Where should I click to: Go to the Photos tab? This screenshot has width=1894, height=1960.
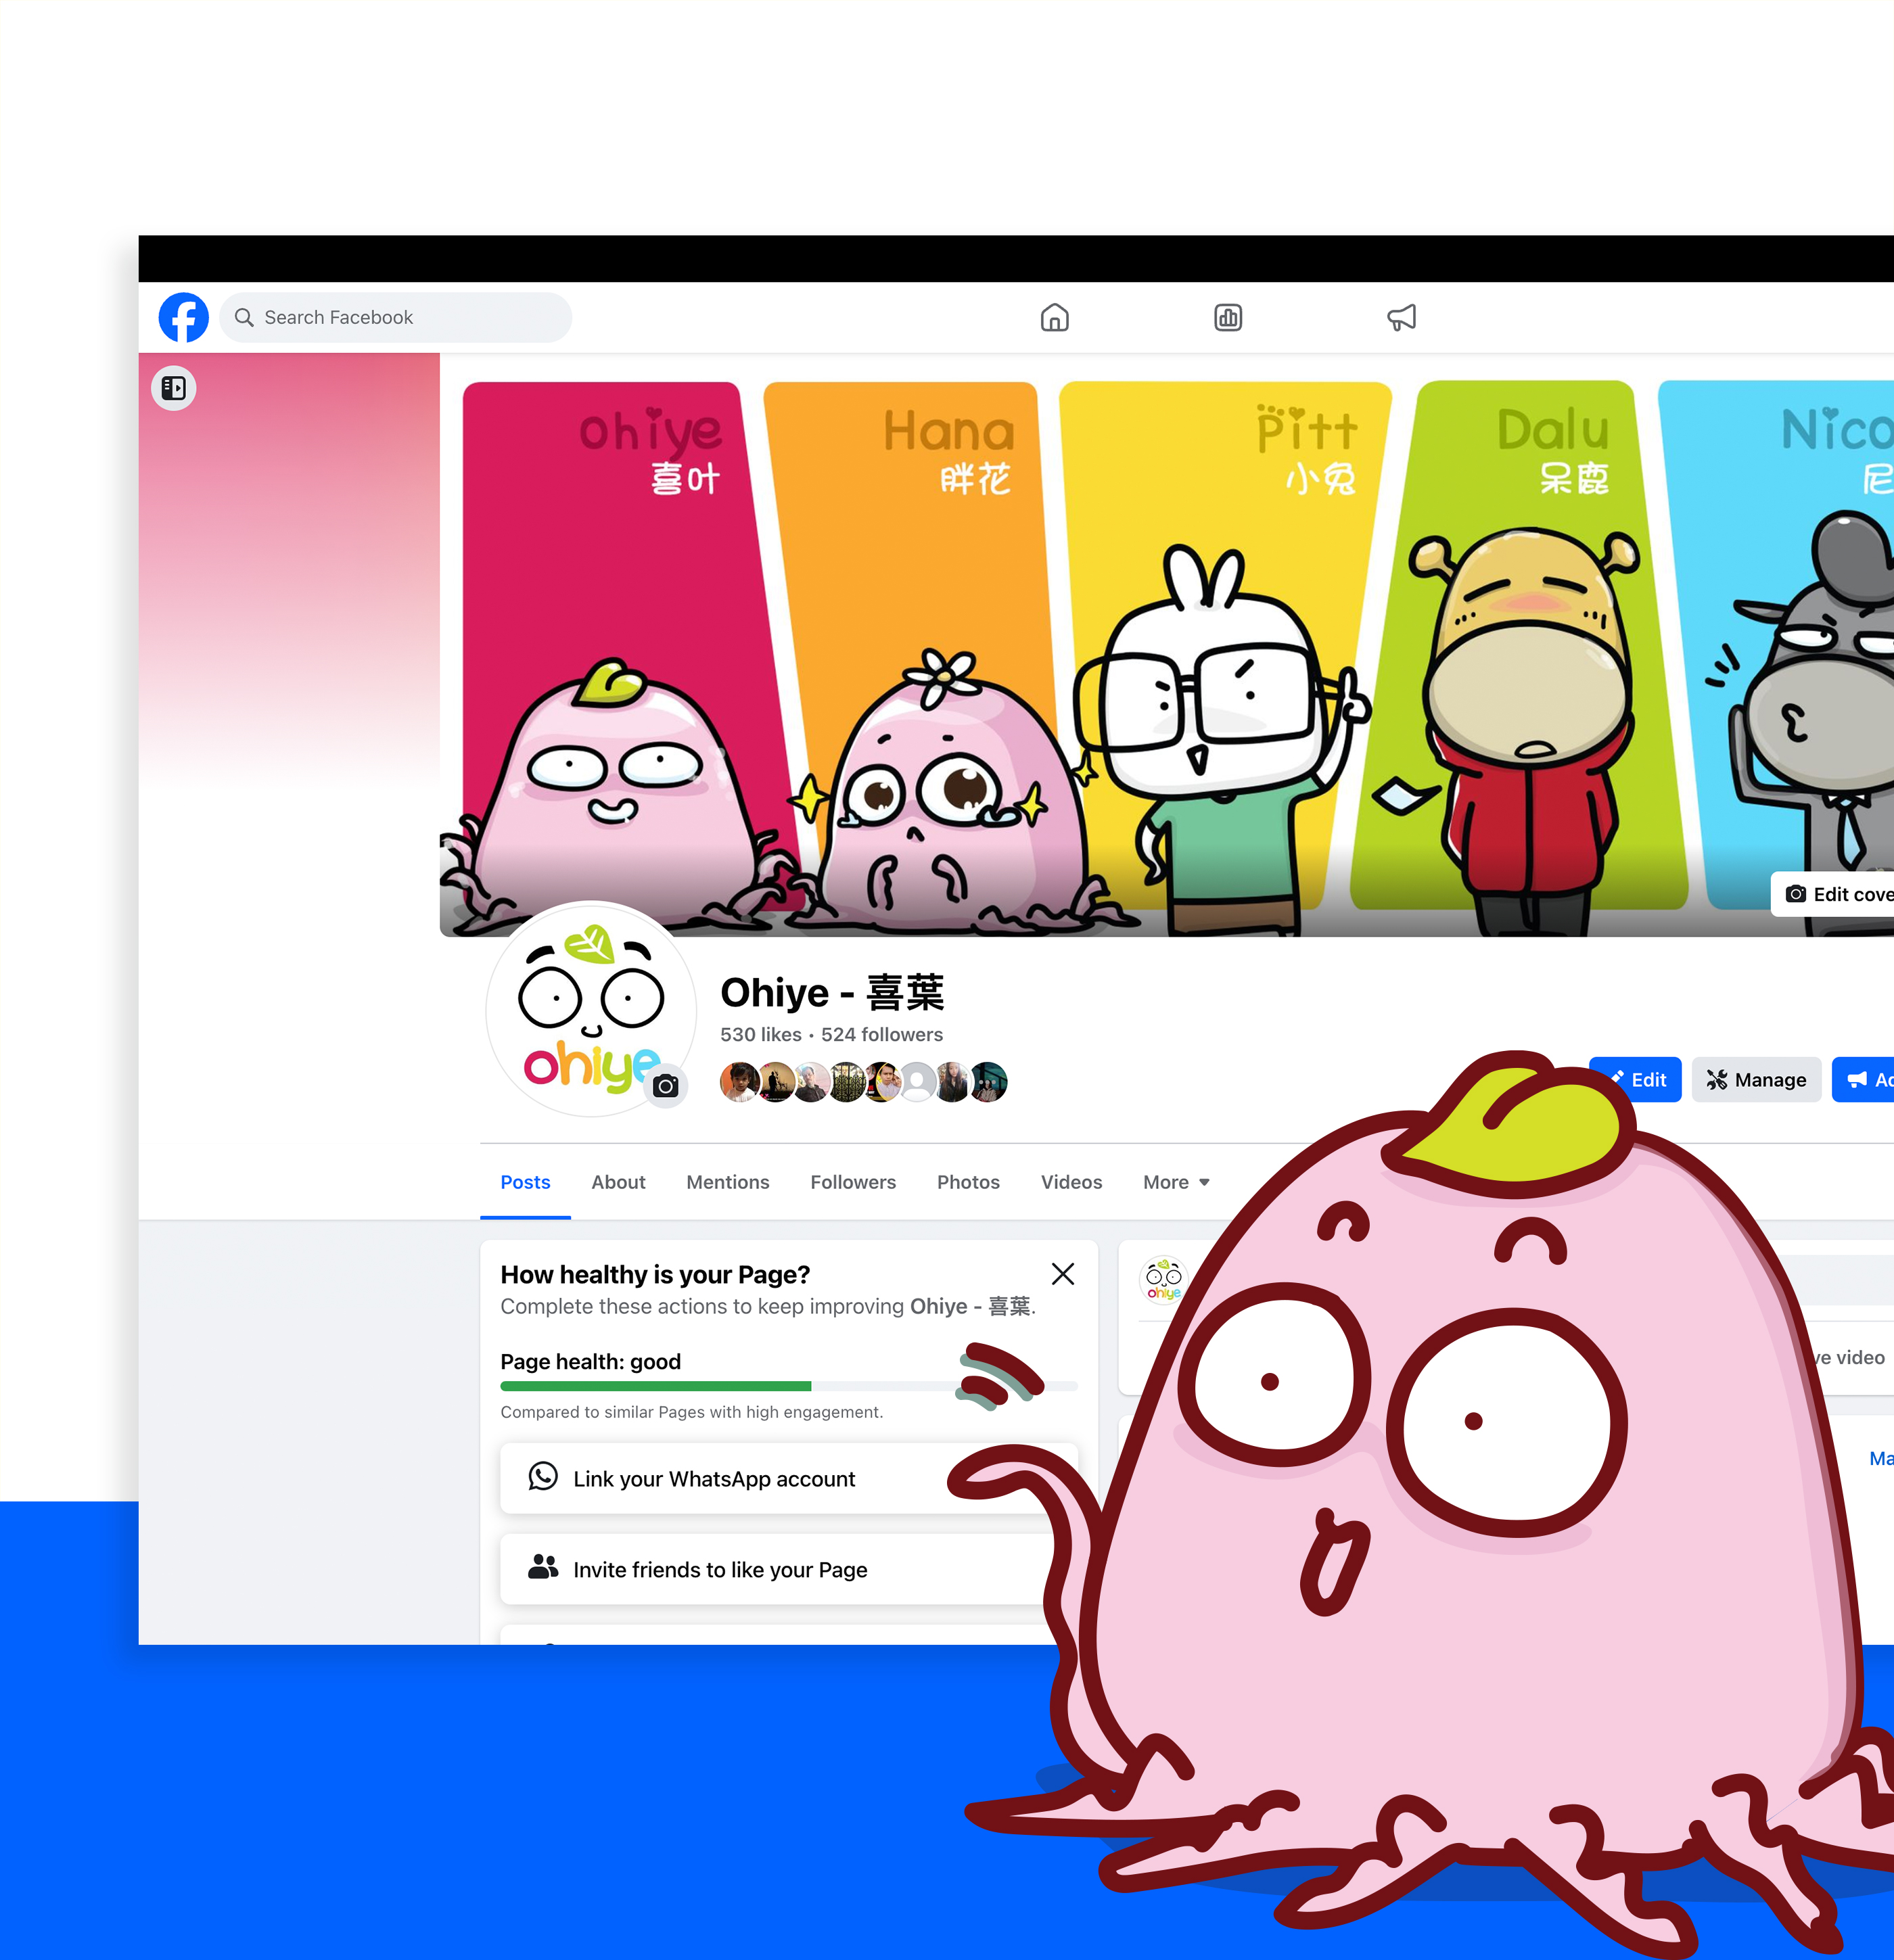(968, 1182)
